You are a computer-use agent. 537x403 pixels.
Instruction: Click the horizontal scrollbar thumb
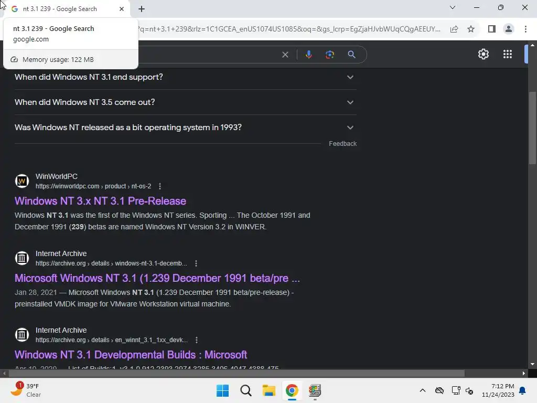237,373
